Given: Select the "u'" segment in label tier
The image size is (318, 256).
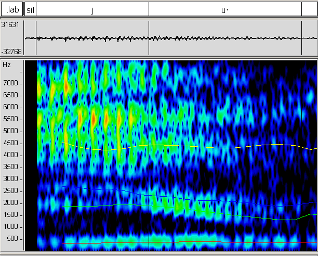Looking at the screenshot, I should pyautogui.click(x=225, y=9).
